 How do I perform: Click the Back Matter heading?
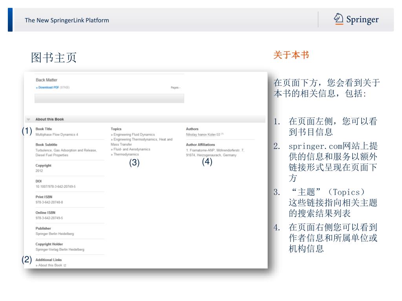[46, 80]
